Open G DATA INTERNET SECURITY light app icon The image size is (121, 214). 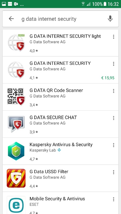pyautogui.click(x=16, y=43)
